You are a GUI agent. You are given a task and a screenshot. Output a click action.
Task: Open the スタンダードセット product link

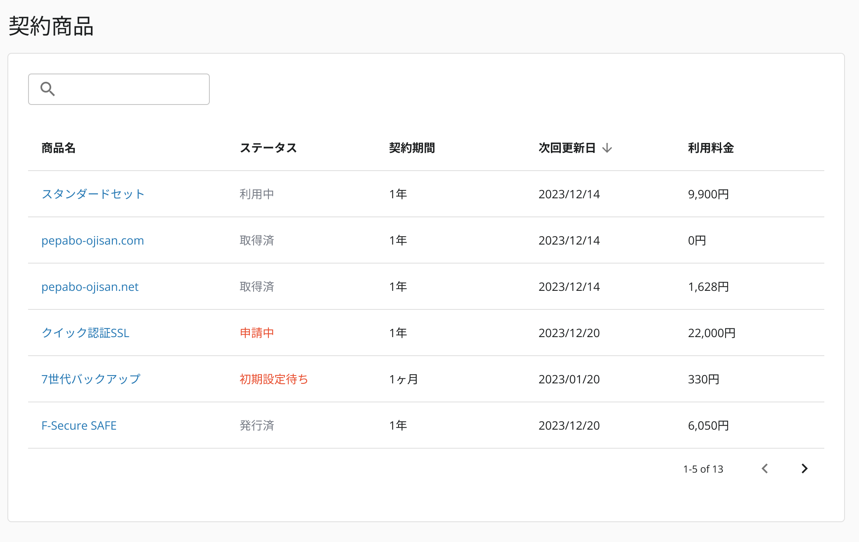[x=93, y=194]
